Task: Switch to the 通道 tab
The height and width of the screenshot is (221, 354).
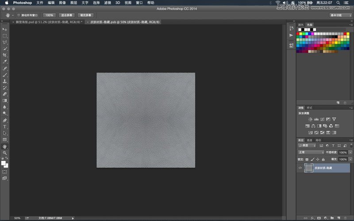Action: (309, 140)
